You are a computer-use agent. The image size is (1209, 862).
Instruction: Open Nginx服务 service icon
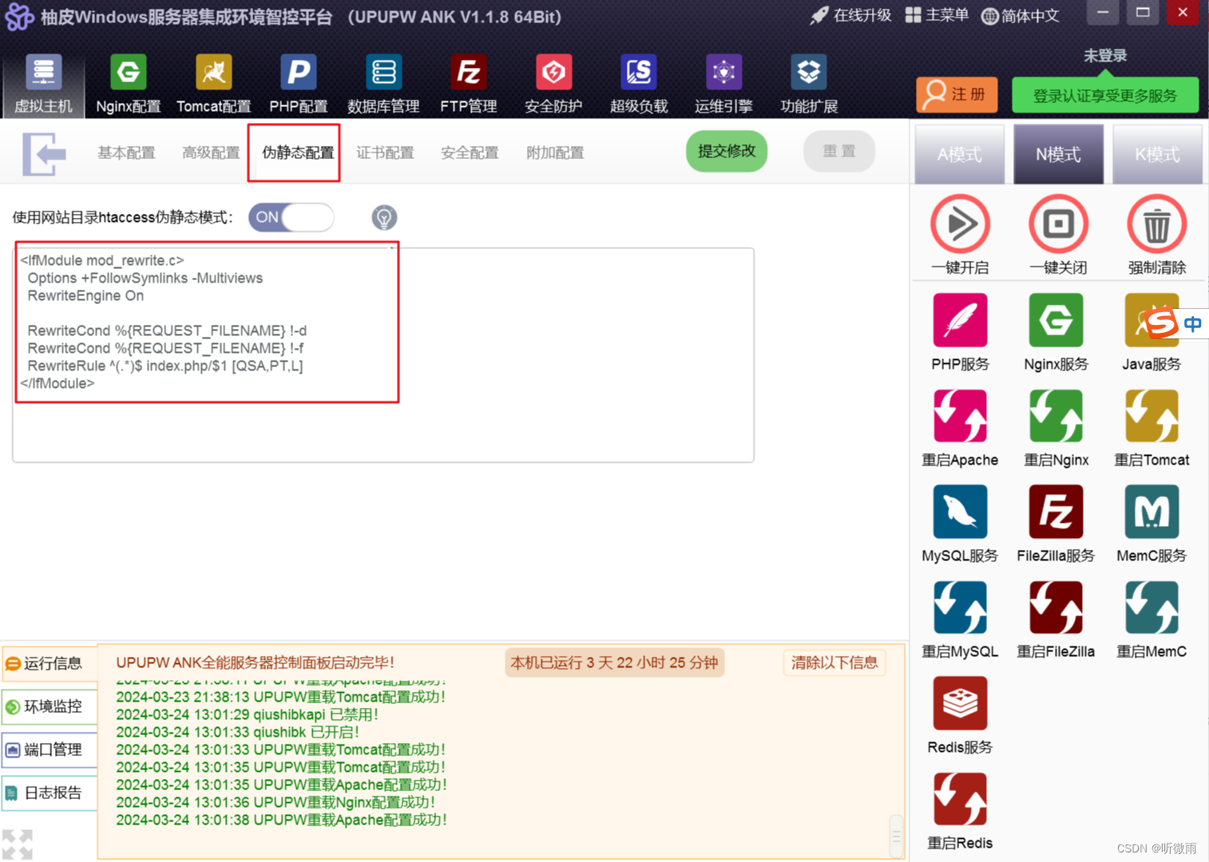(x=1056, y=320)
